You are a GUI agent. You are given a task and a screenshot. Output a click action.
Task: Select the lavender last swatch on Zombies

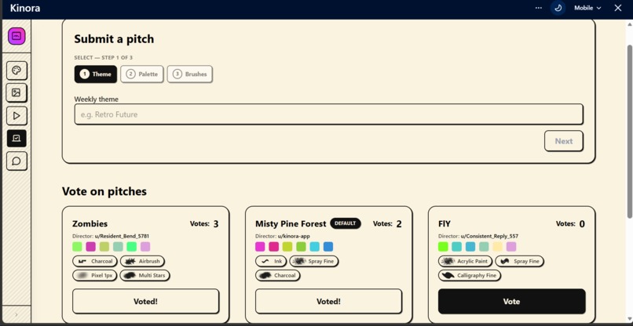tap(145, 247)
